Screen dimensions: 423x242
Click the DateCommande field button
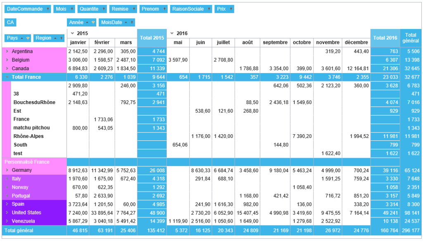click(28, 9)
